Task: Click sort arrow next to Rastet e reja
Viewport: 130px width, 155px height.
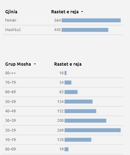Action: [82, 12]
